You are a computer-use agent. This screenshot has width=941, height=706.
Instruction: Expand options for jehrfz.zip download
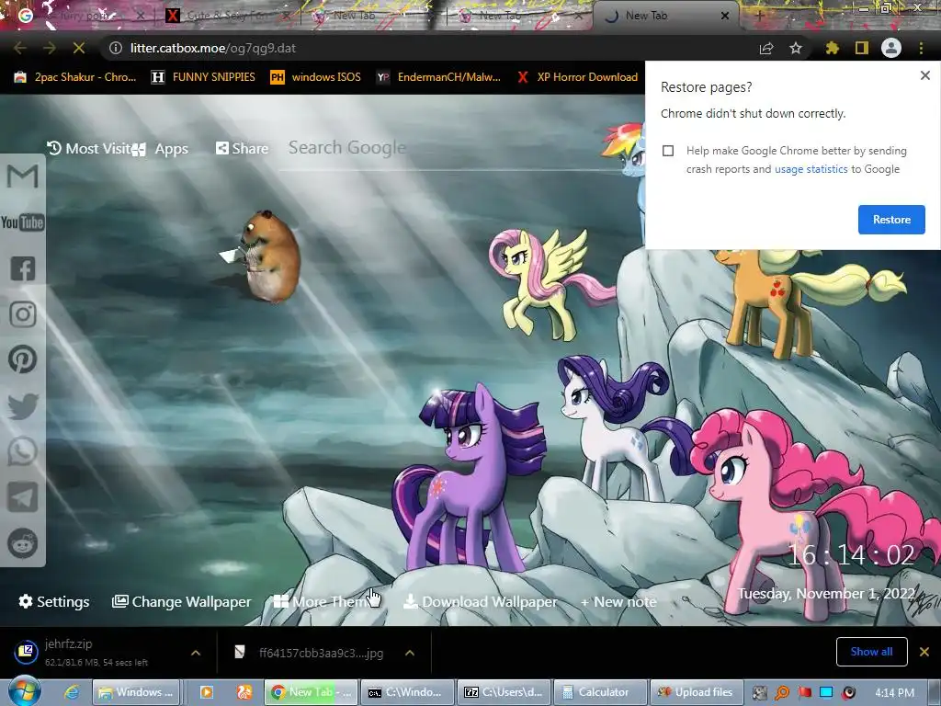tap(196, 653)
